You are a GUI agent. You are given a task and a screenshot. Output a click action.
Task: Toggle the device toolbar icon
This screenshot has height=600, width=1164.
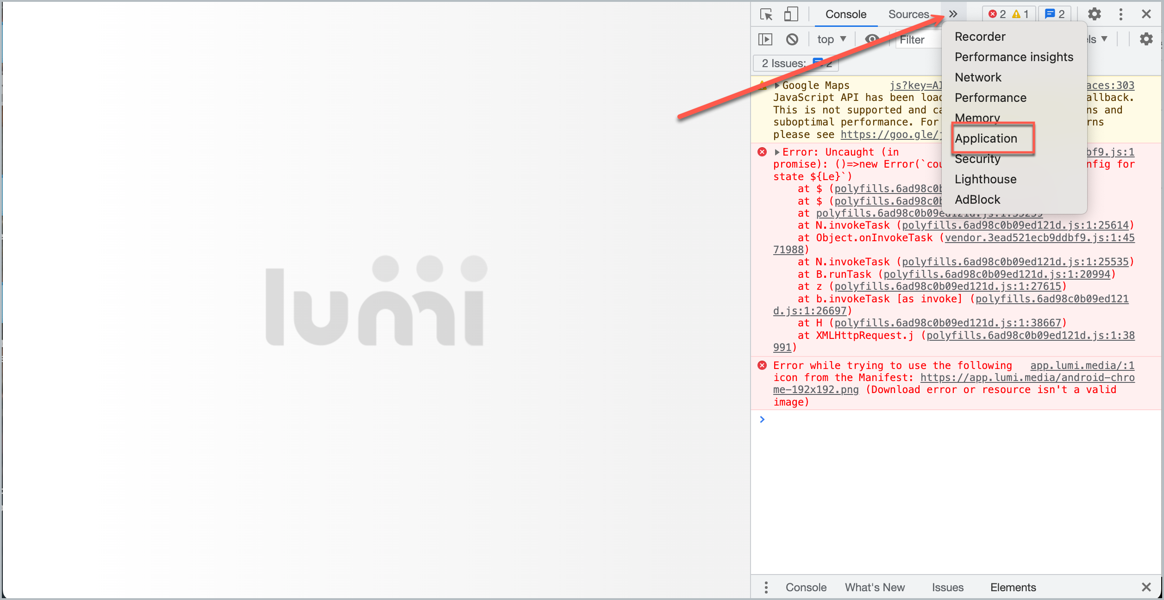coord(791,14)
